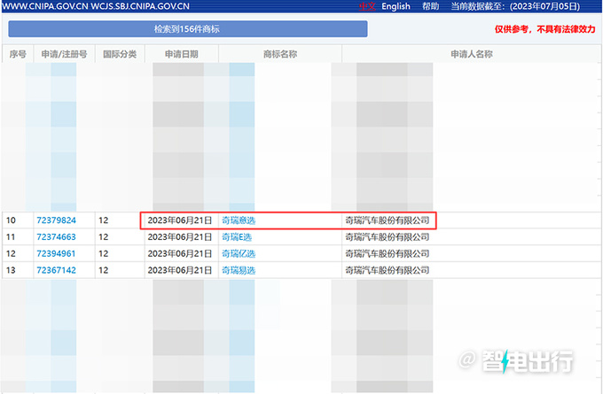
Task: Click the WWW.CNIPA.GOV.CN site address text
Action: point(45,6)
